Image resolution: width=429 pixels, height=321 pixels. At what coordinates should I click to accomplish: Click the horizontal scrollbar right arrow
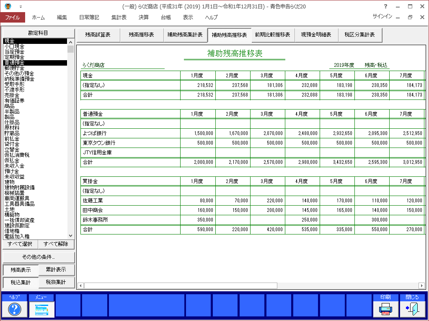(421, 286)
